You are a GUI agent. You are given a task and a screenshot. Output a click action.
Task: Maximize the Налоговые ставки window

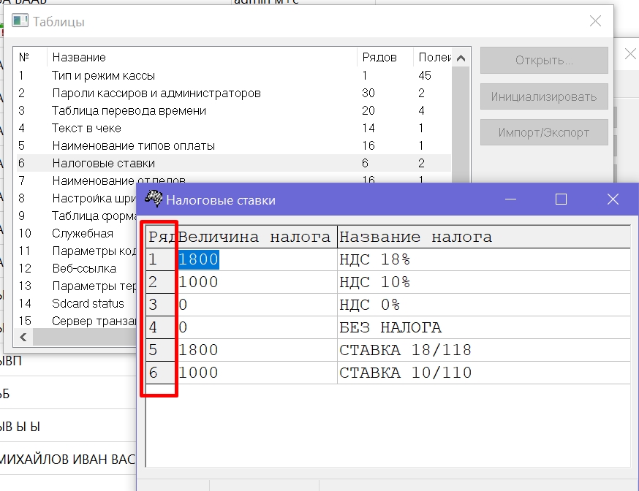point(562,199)
